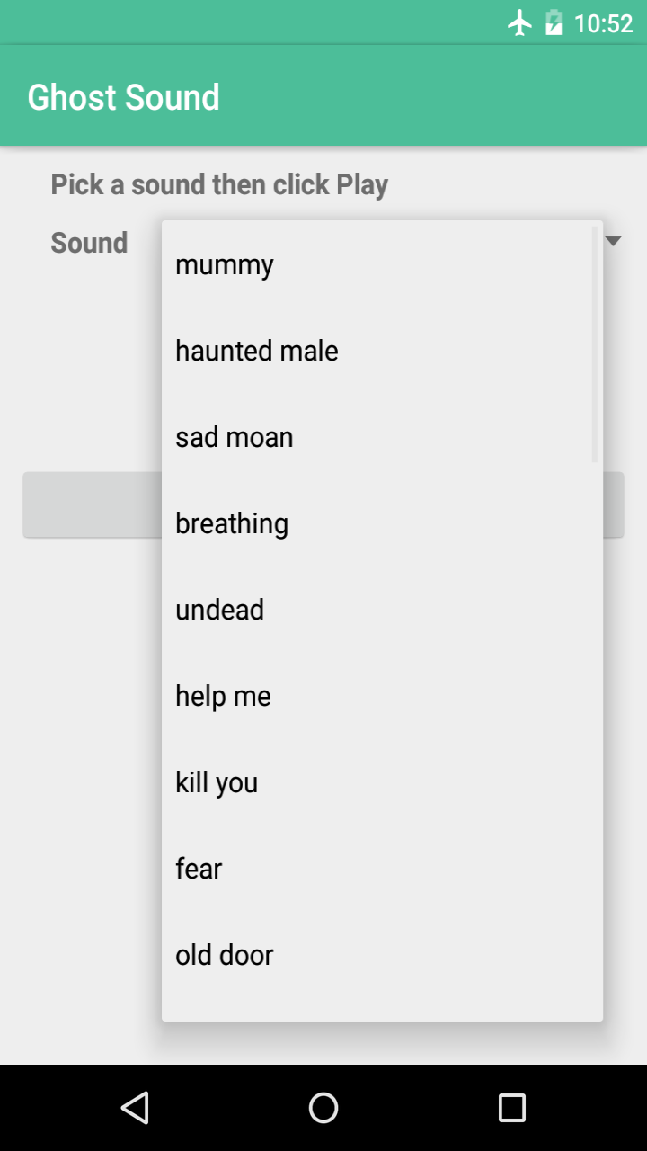Screen dimensions: 647x1151
Task: Tap the 10:52 clock in status bar
Action: tap(604, 23)
